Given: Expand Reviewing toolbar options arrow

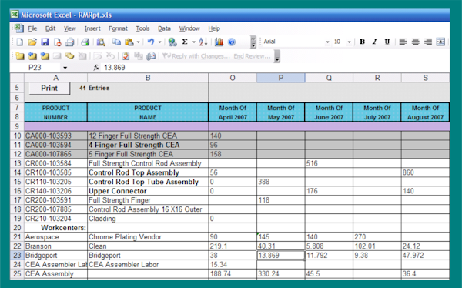Looking at the screenshot, I should [x=277, y=56].
